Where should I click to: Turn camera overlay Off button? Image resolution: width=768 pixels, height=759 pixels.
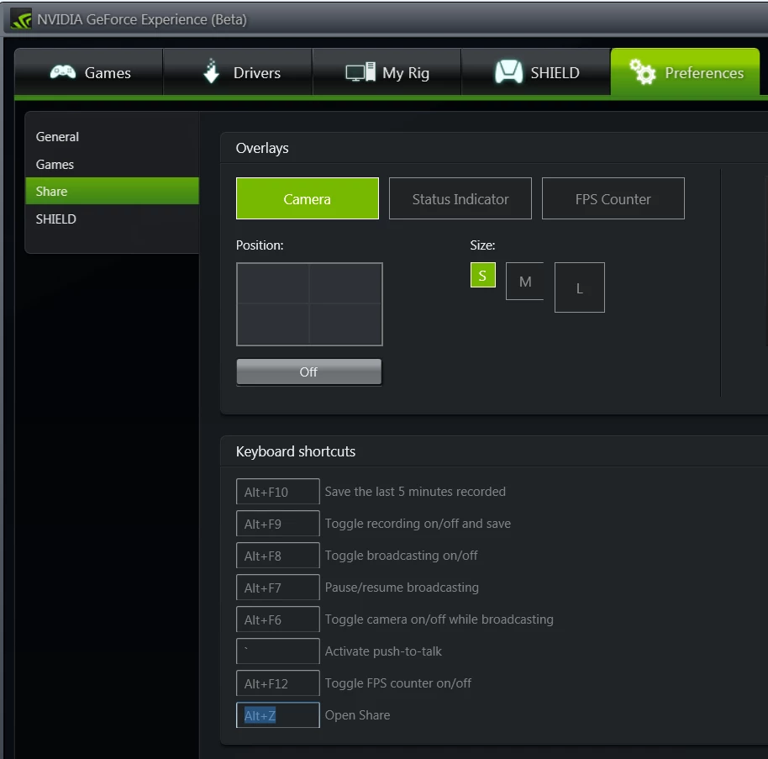(308, 372)
